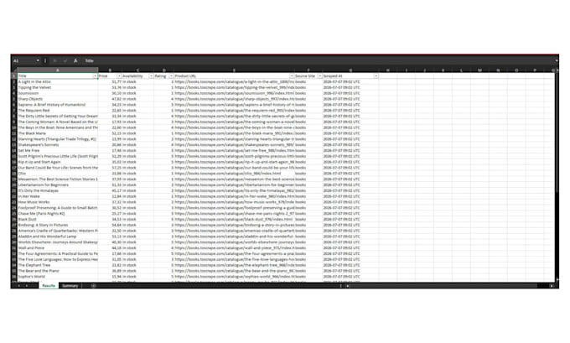Viewport: 570px width, 343px height.
Task: Open the Scraped At column filter dropdown
Action: [376, 76]
